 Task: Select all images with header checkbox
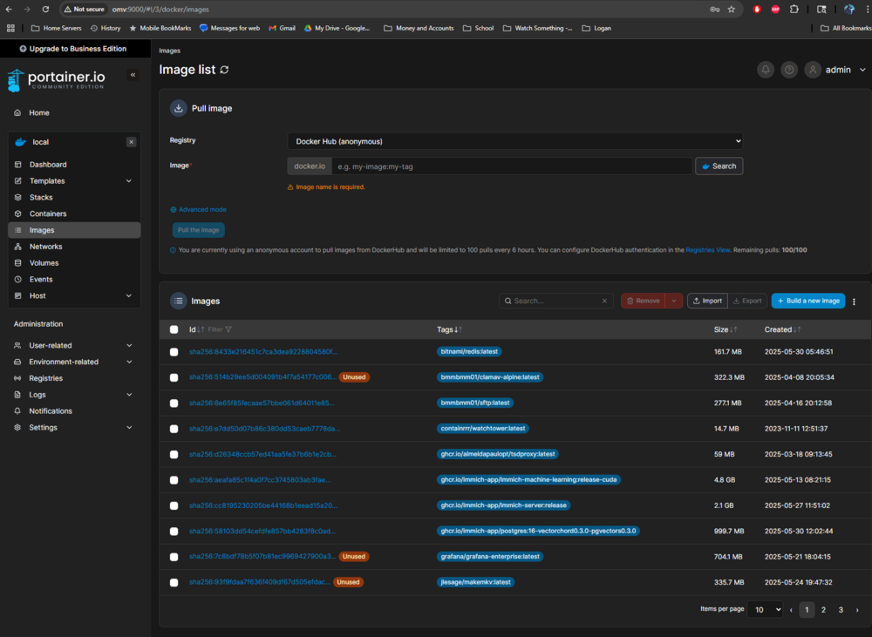(174, 329)
